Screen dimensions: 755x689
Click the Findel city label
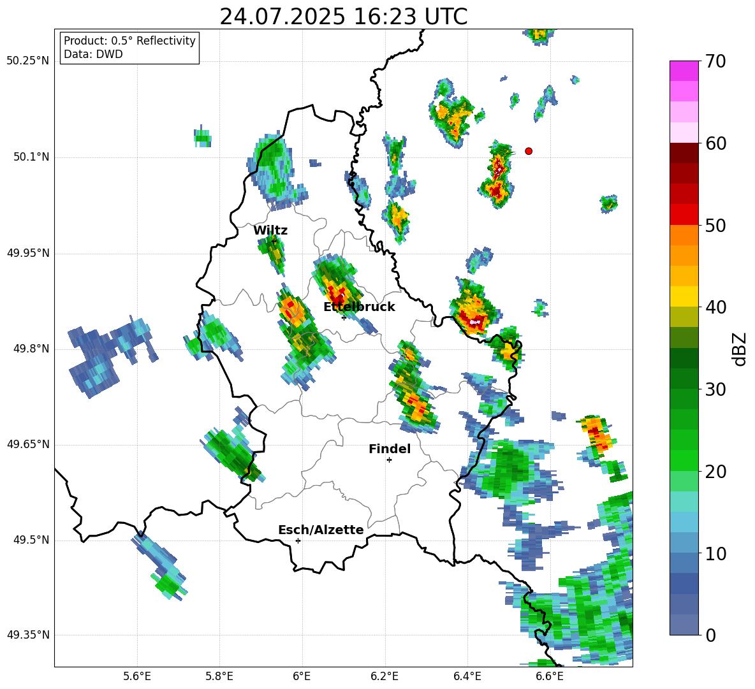pyautogui.click(x=390, y=449)
